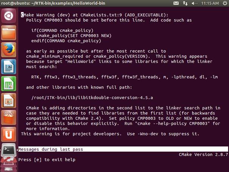Select the Terminal icon in the dock
Screen dimensions: 229x172
click(9, 150)
